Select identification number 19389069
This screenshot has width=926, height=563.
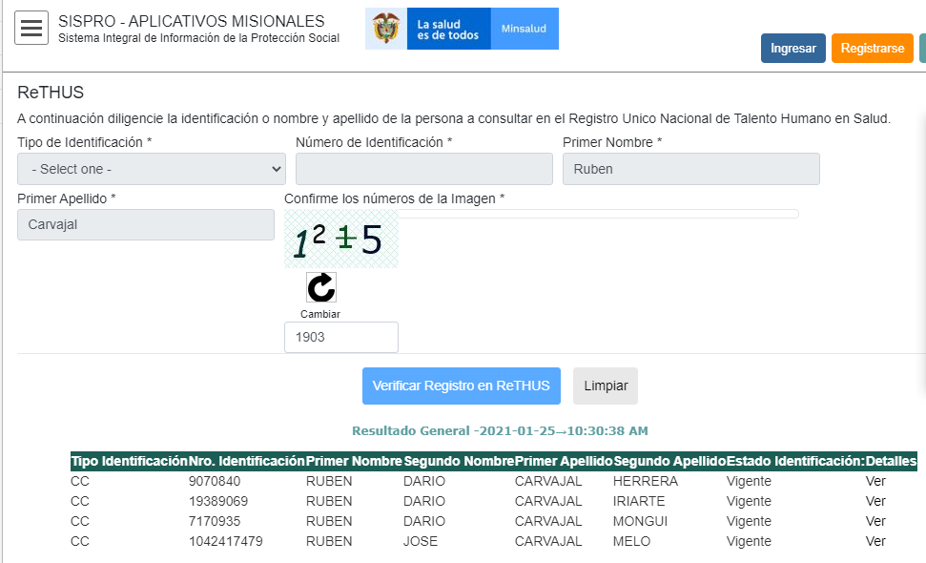point(218,502)
